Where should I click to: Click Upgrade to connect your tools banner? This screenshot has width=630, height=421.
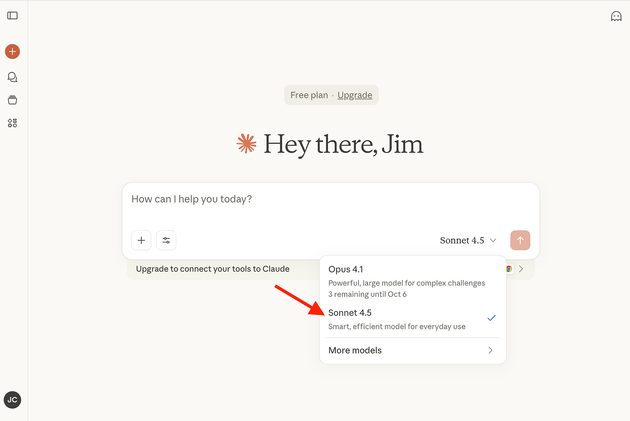[213, 269]
